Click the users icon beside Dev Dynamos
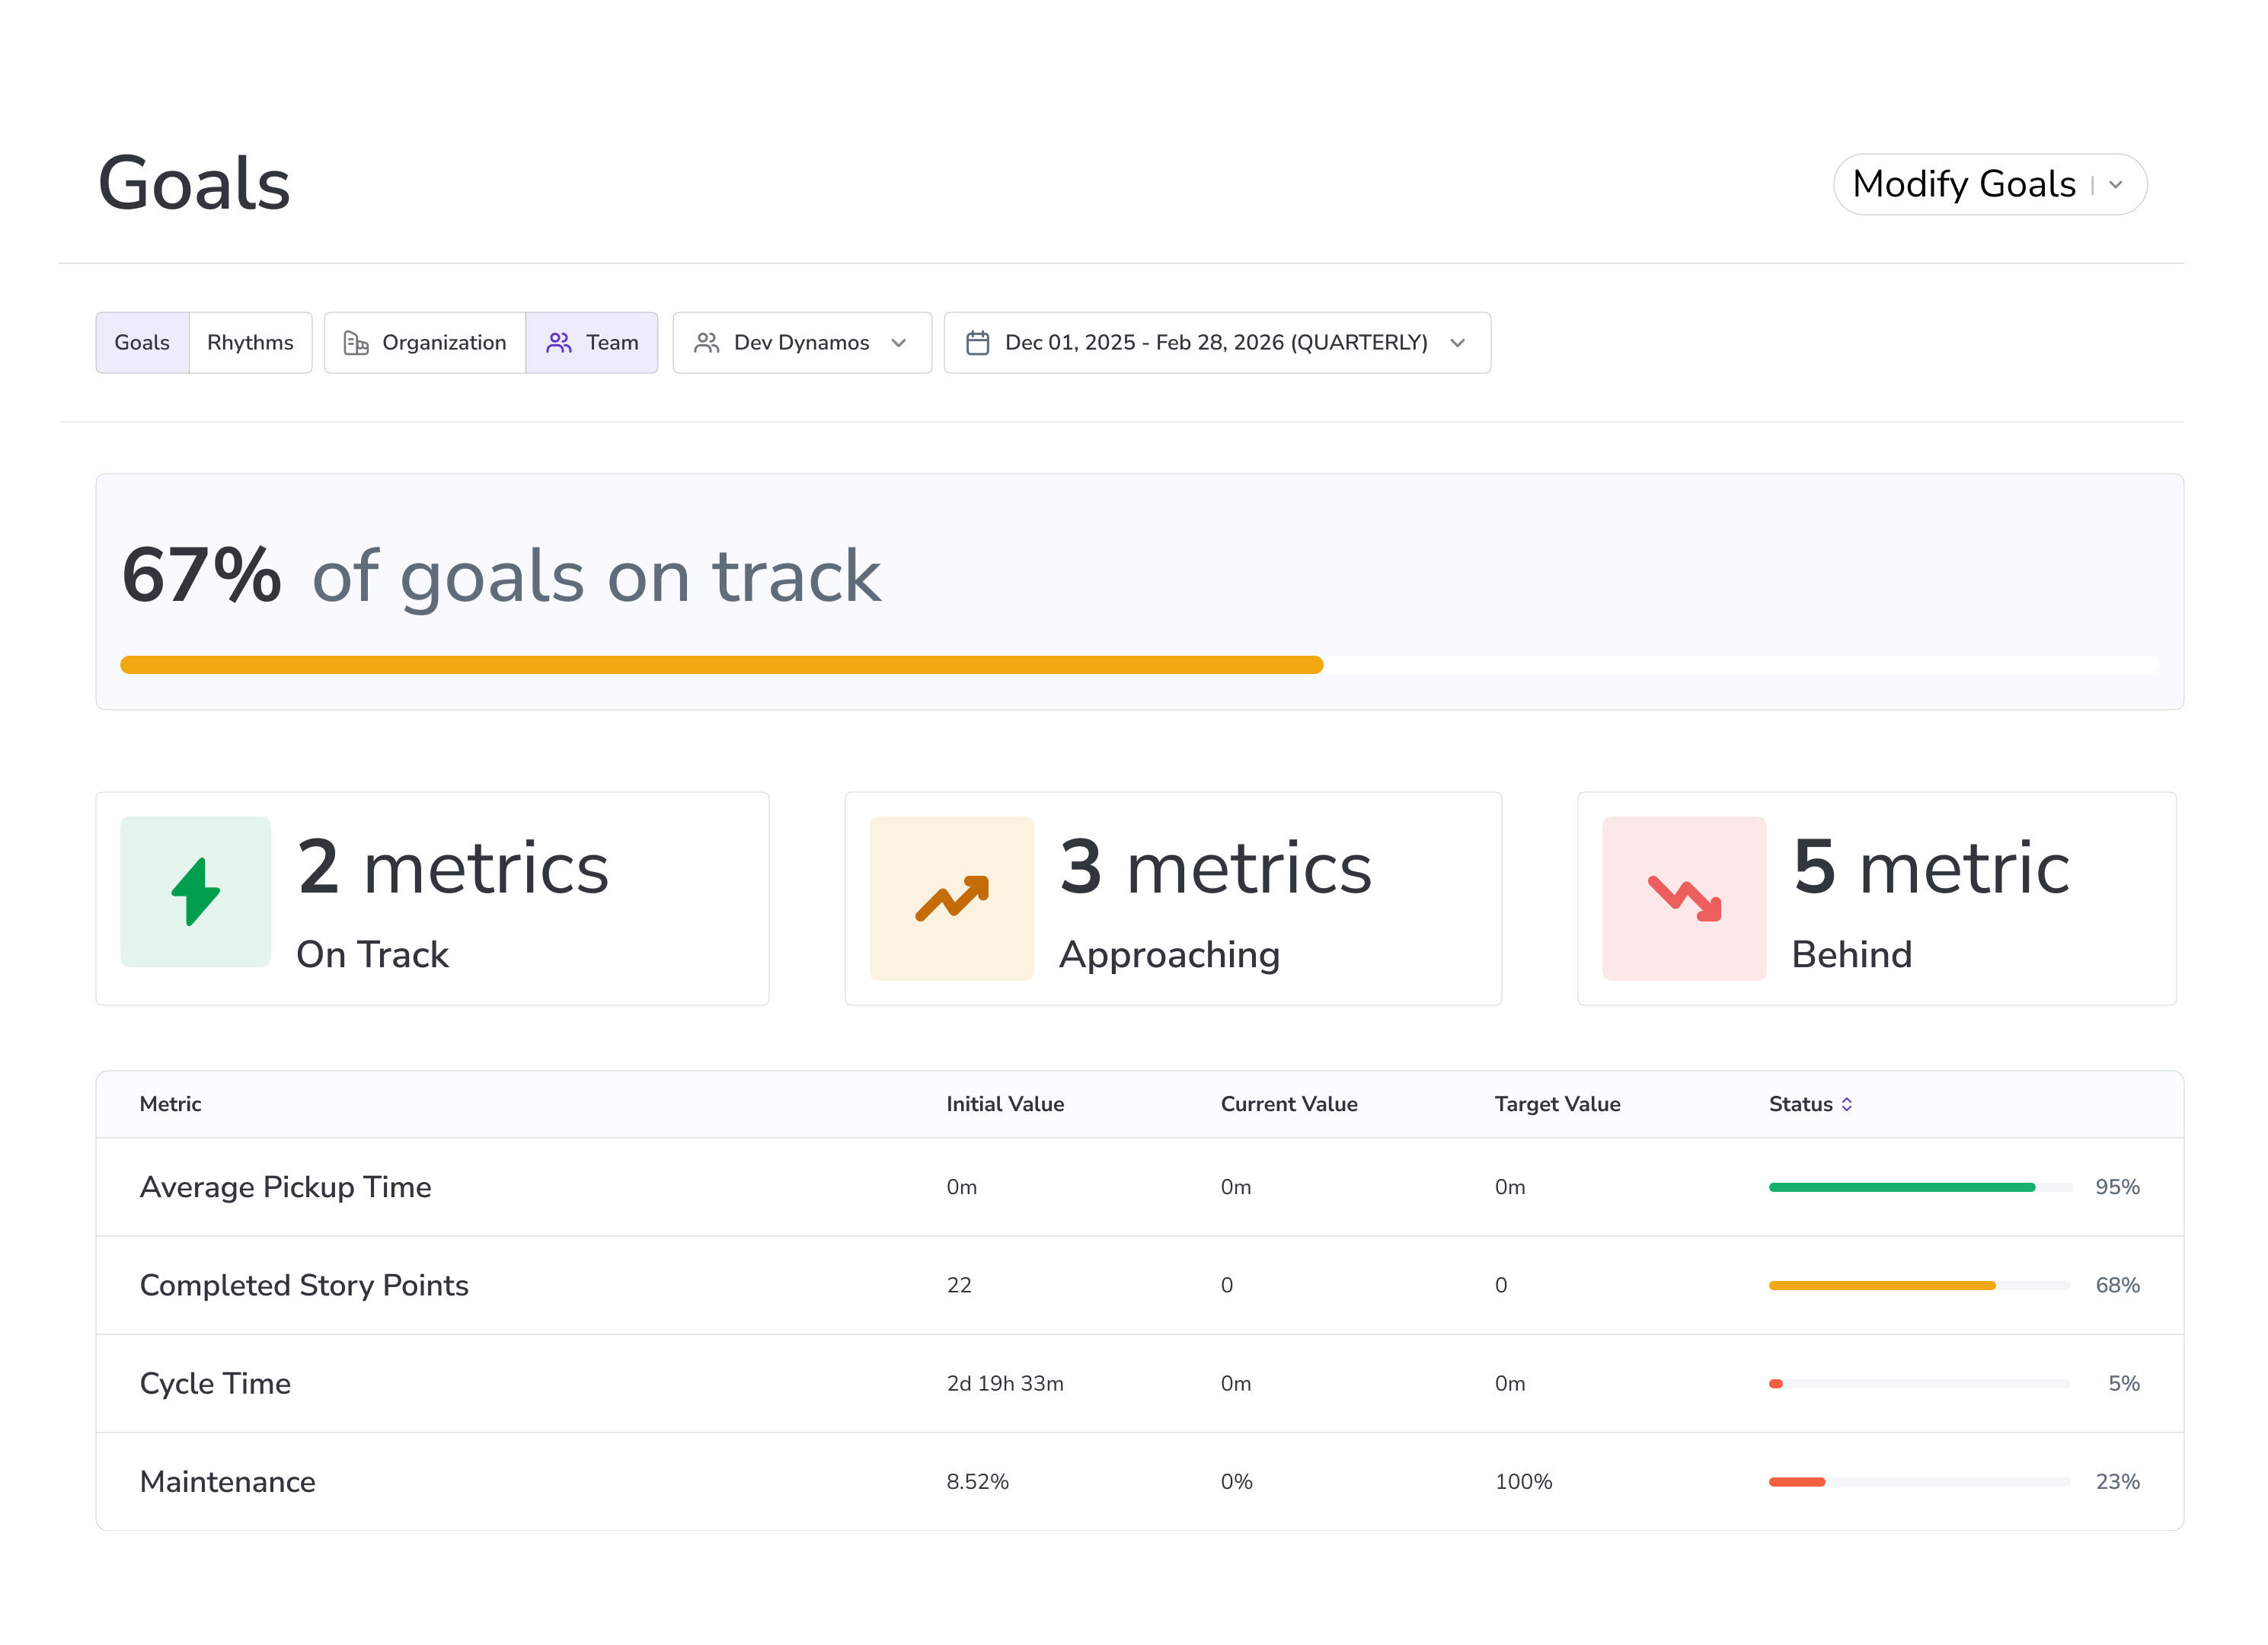The width and height of the screenshot is (2268, 1645). tap(707, 343)
